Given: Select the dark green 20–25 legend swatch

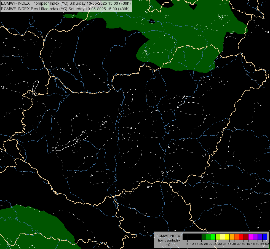Looking at the screenshot, I should [204, 237].
